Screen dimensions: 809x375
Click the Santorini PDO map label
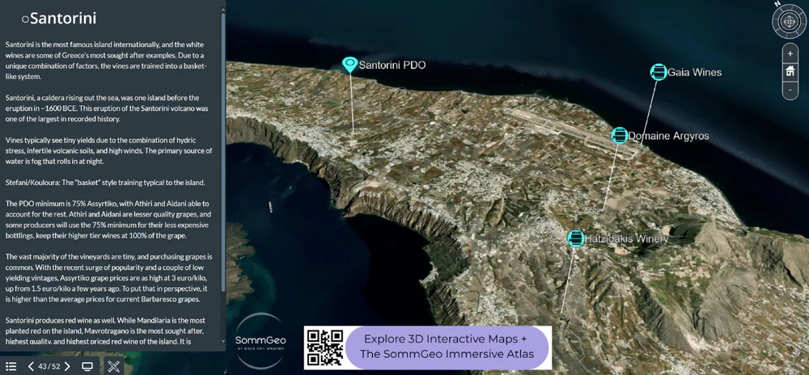pyautogui.click(x=392, y=65)
